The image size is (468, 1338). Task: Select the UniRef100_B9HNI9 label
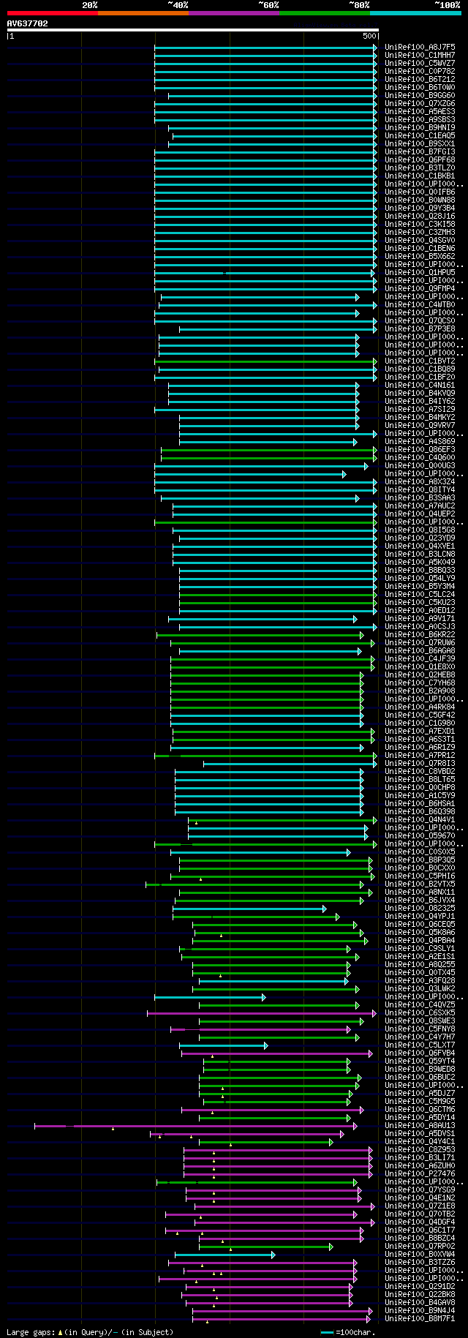(420, 127)
